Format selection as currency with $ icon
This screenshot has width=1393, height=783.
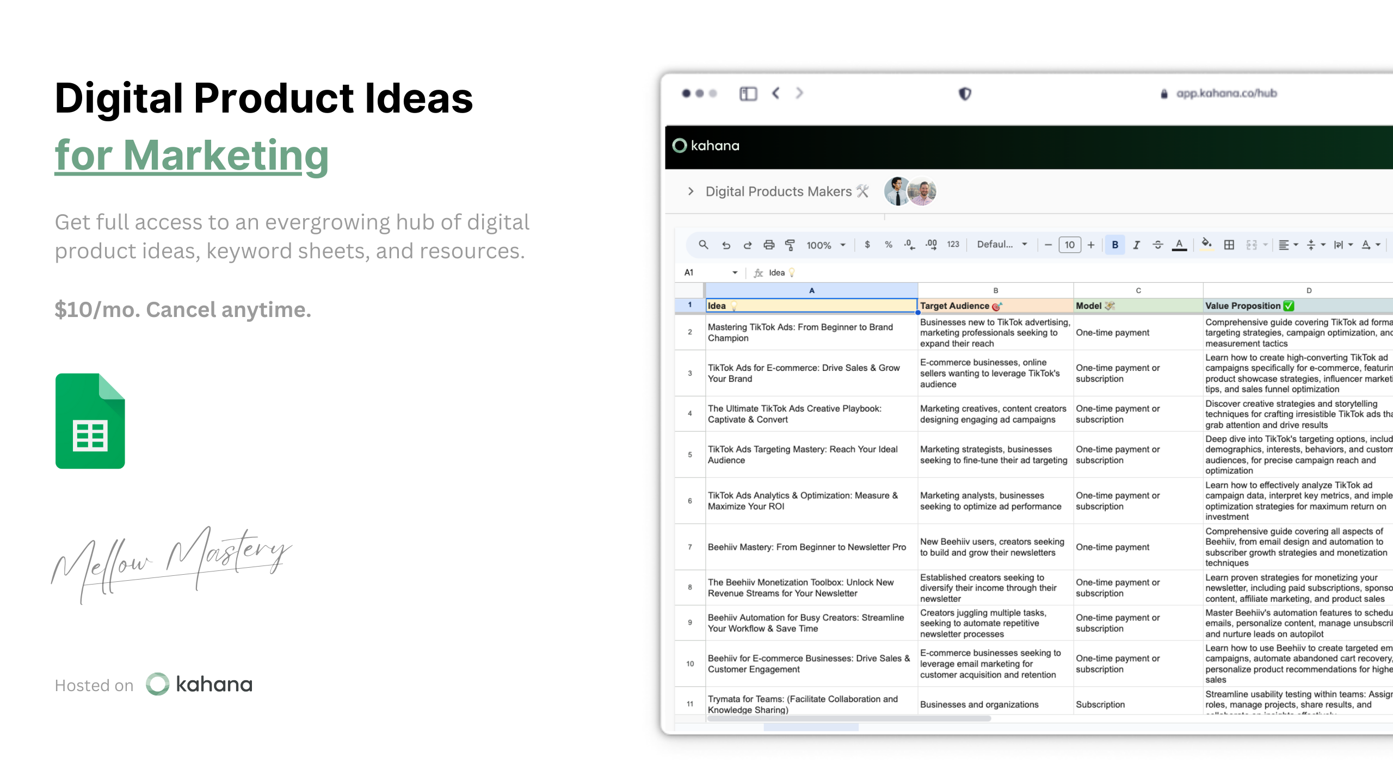867,245
